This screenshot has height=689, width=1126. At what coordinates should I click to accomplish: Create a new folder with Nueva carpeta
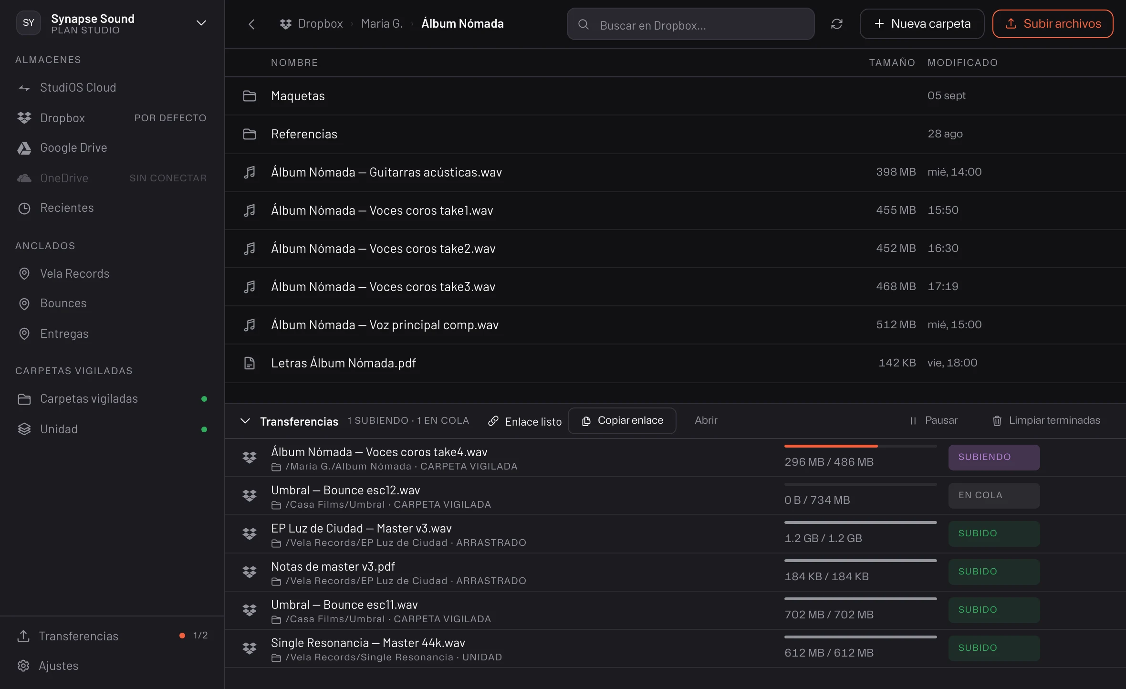[922, 24]
